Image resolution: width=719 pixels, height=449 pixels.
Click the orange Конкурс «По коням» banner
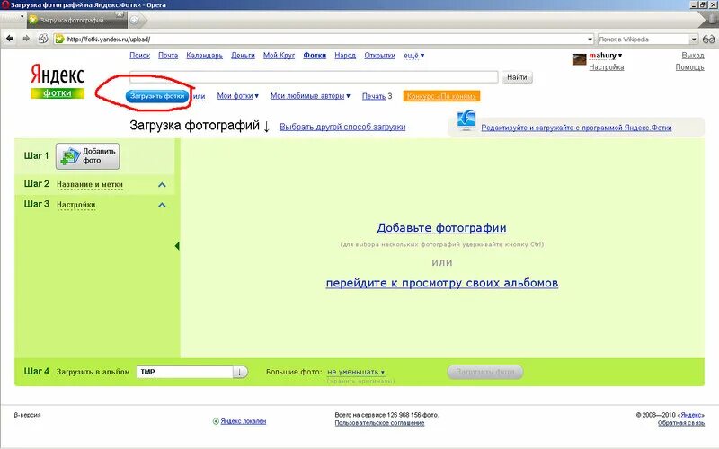(x=441, y=96)
